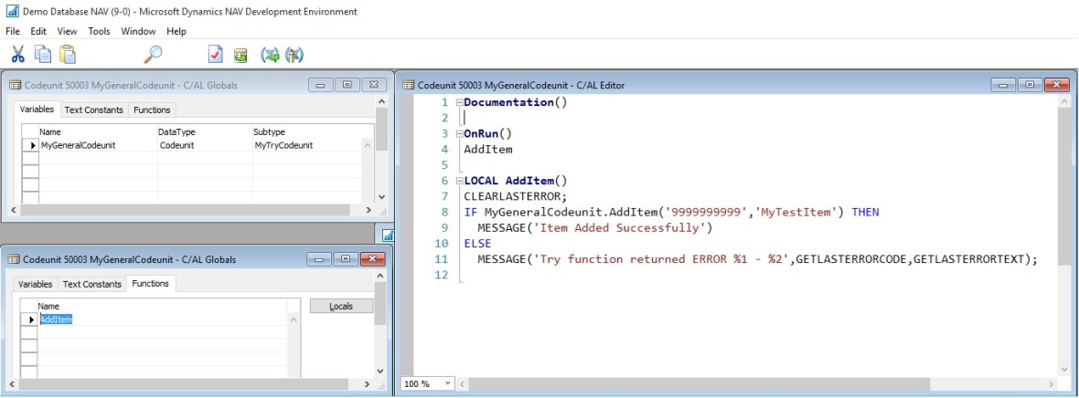Click the green arrows sync toolbar icon
1079x398 pixels.
click(x=270, y=55)
